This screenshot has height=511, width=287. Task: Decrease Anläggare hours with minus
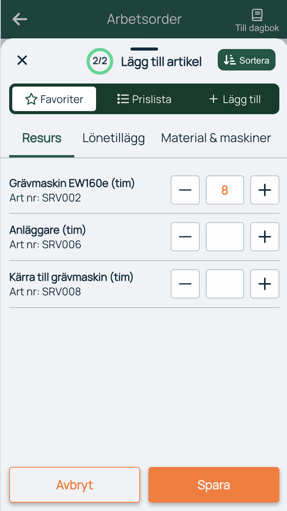point(185,237)
